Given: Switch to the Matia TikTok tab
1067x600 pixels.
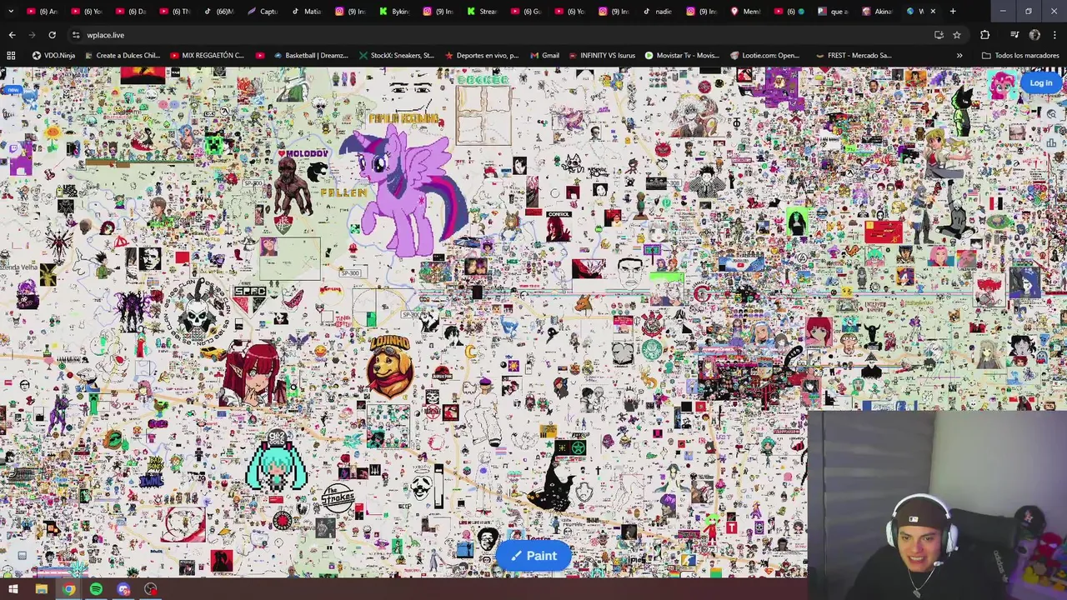Looking at the screenshot, I should pyautogui.click(x=306, y=11).
